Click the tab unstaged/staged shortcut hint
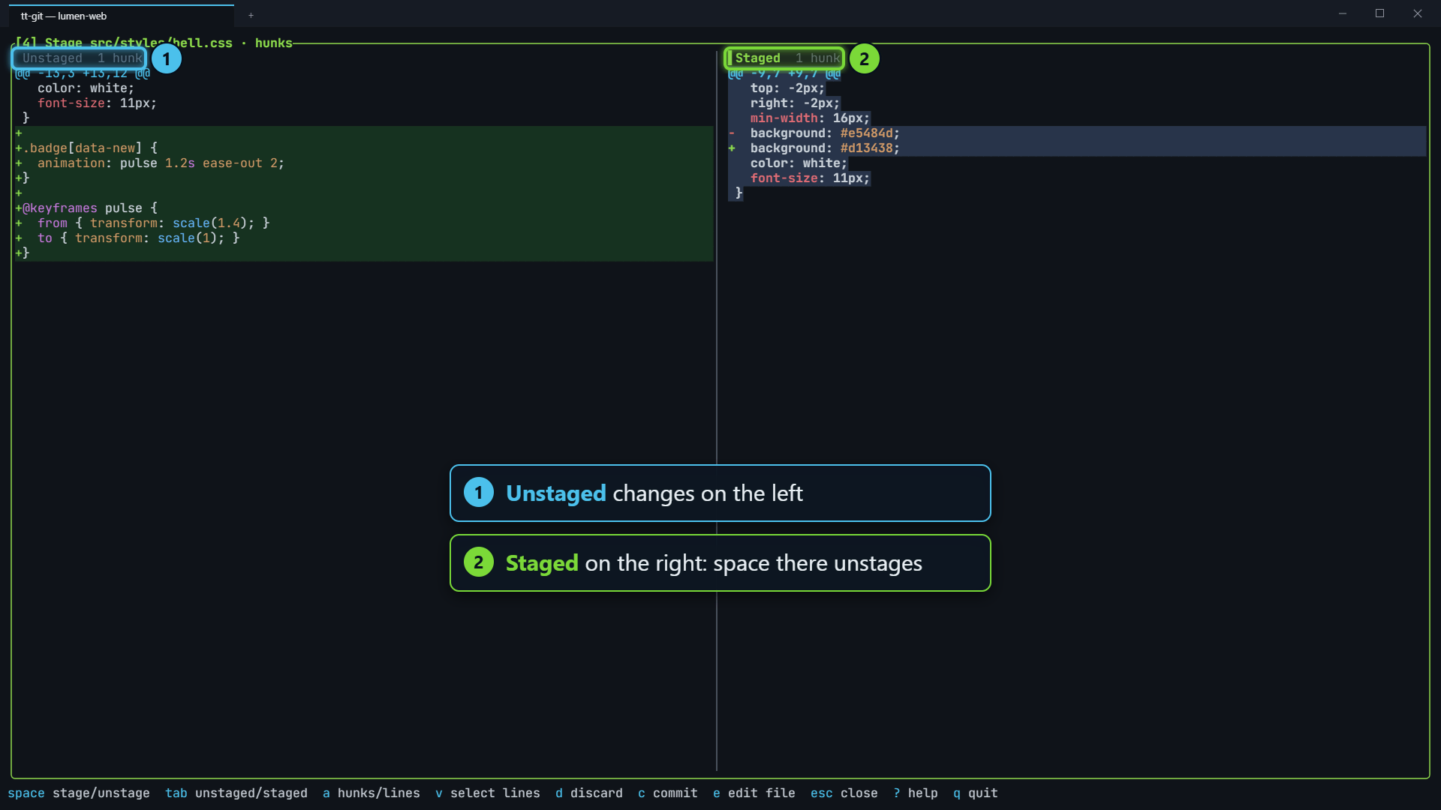 point(236,793)
